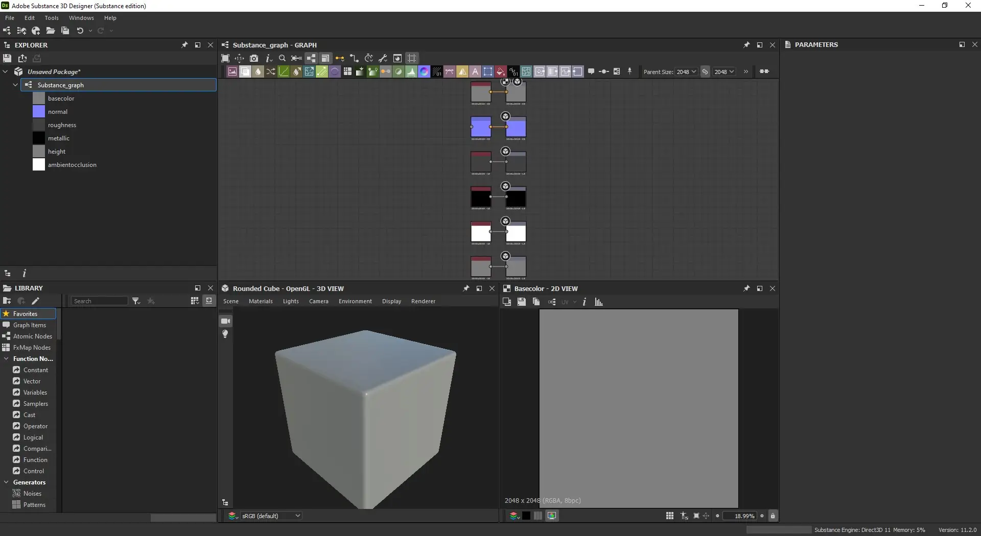
Task: Open the Parent Size height dropdown
Action: [724, 72]
